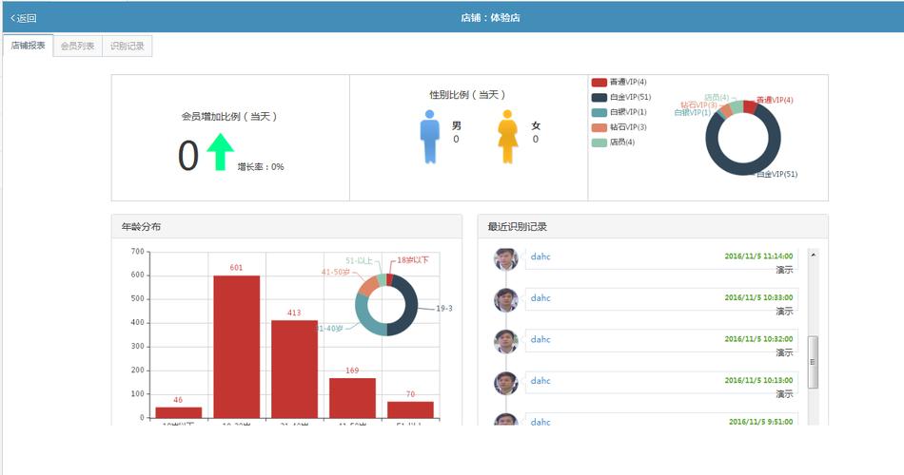Toggle the 白银VIP(1) teal legend swatch

tap(599, 112)
